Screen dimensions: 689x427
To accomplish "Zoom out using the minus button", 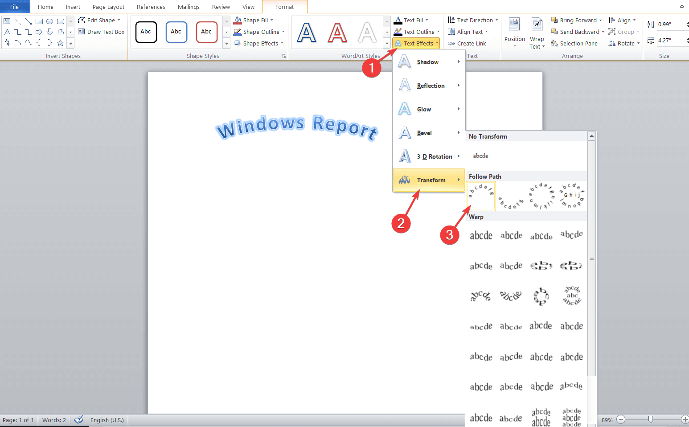I will (x=621, y=419).
